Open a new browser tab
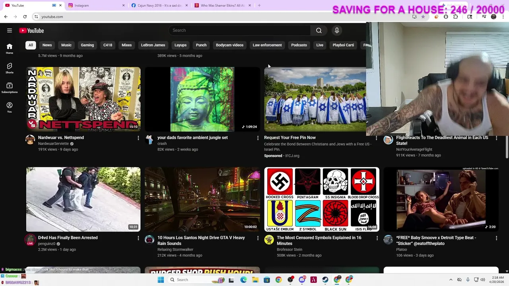 click(x=259, y=6)
